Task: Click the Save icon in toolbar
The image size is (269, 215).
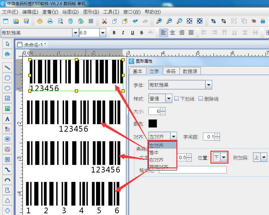Action: (x=26, y=21)
